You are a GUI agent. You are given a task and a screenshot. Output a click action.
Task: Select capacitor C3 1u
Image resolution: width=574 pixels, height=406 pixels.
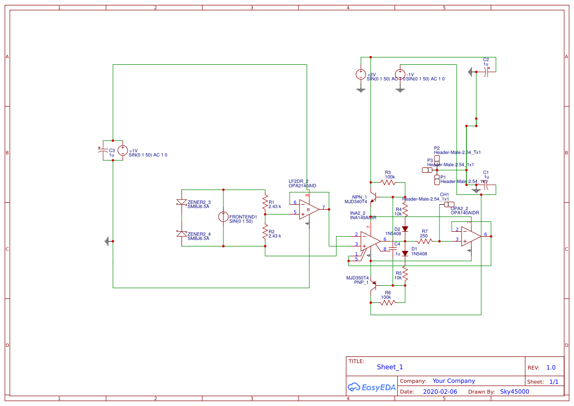coord(103,151)
